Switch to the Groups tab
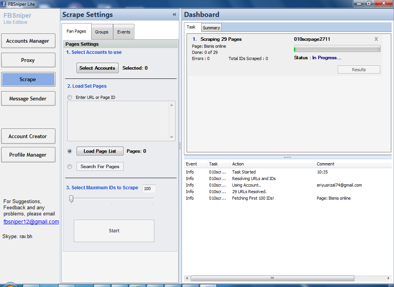Screen dimensions: 394x287 click(102, 32)
